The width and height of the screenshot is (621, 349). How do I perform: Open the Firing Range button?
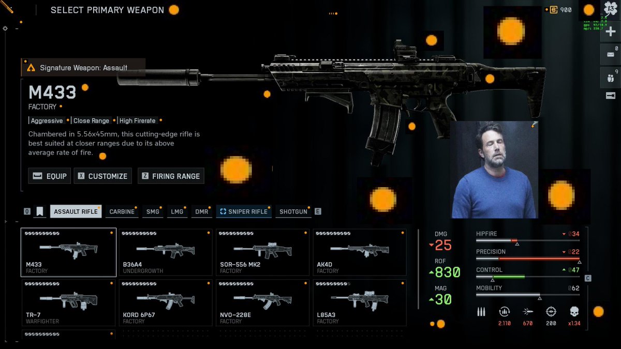pos(171,176)
